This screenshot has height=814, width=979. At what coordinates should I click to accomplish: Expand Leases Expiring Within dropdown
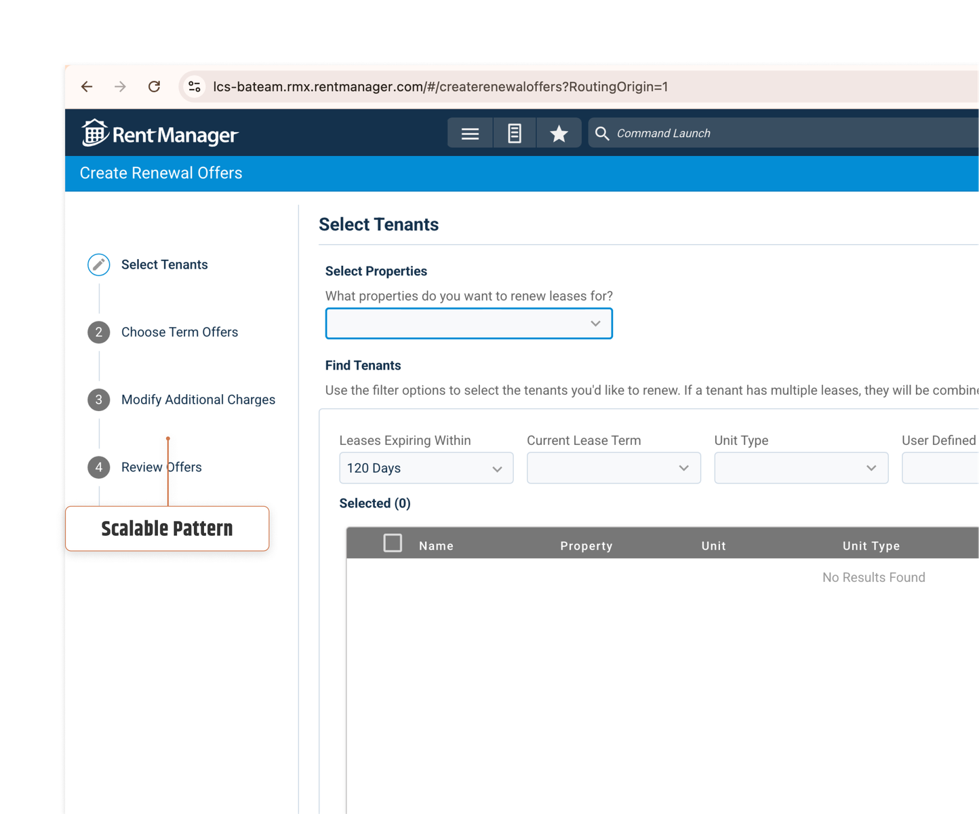(x=426, y=468)
